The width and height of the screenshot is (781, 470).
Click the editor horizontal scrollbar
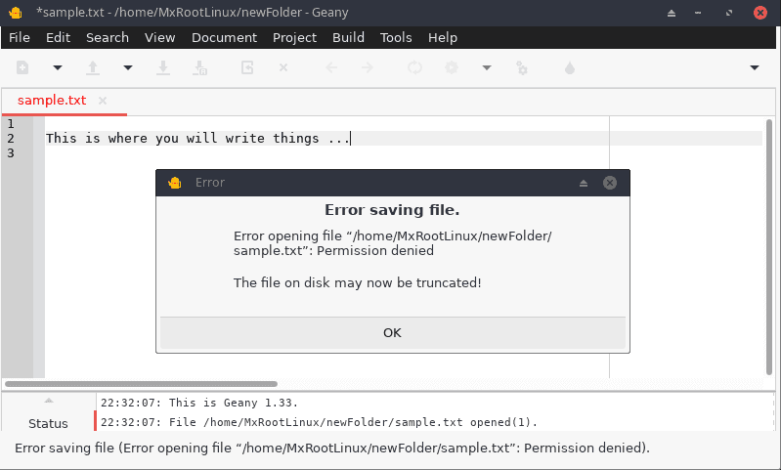coord(141,384)
